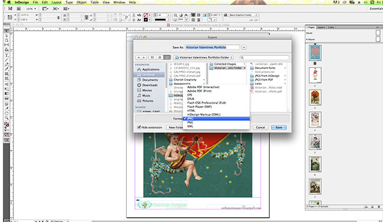Select page 5 thumbnail in Pages panel
This screenshot has width=383, height=222.
click(x=315, y=142)
